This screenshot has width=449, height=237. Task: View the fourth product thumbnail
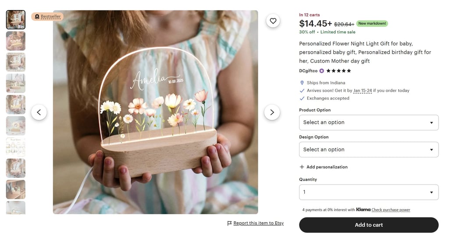point(16,83)
